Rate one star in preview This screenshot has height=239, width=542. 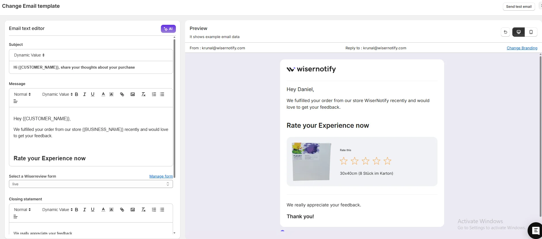point(344,161)
